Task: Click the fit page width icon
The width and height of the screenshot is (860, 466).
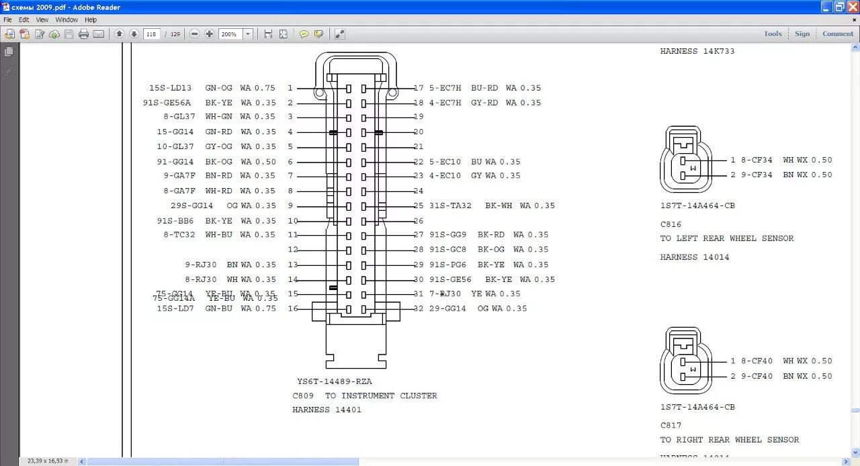Action: pos(268,34)
